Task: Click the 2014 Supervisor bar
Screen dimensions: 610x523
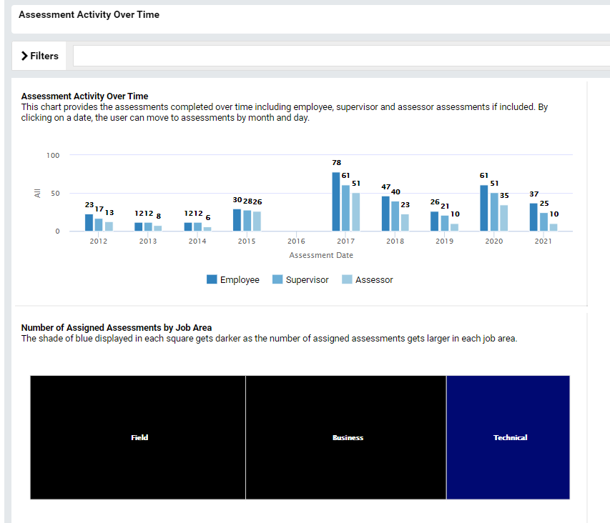Action: (197, 227)
